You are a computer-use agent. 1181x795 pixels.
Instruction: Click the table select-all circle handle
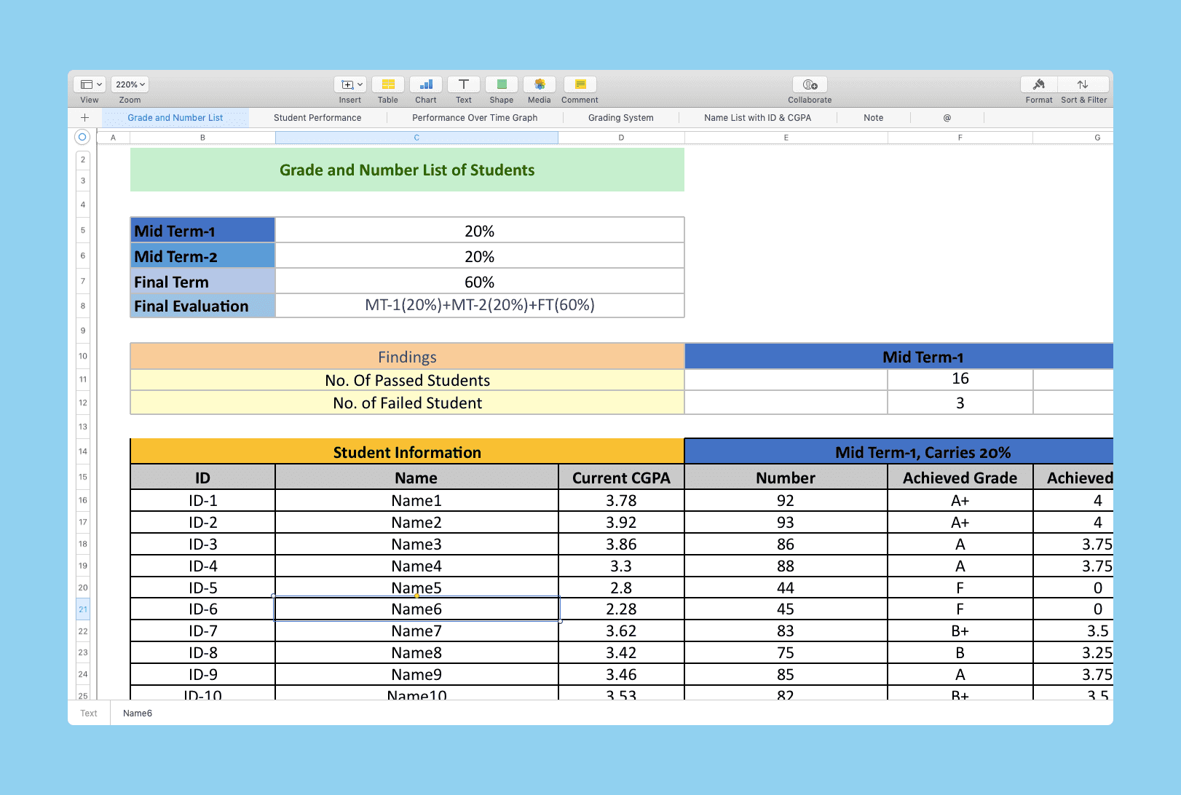pos(82,137)
